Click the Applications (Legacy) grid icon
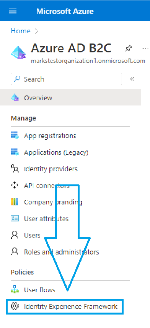Viewport: 150px width, 328px height. [x=15, y=152]
